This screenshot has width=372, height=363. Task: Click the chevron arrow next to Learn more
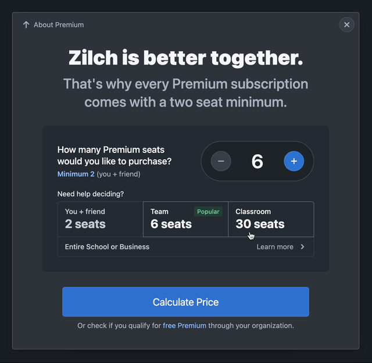(302, 247)
